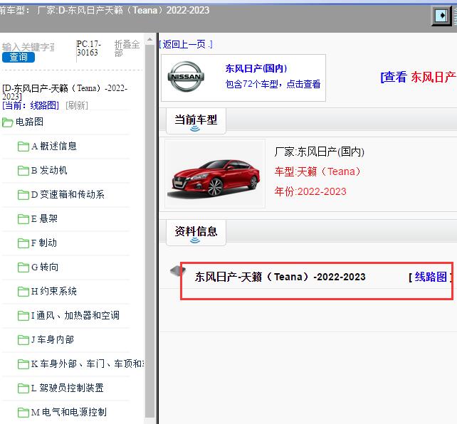The width and height of the screenshot is (457, 424).
Task: Open L 驾驶员控制装置 category
Action: pyautogui.click(x=68, y=388)
